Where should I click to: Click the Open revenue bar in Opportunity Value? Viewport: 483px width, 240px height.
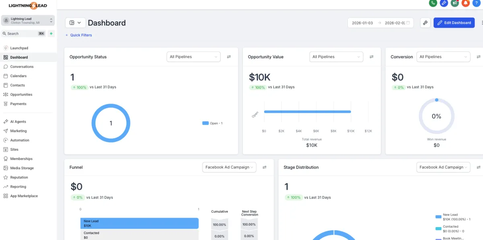(x=308, y=112)
